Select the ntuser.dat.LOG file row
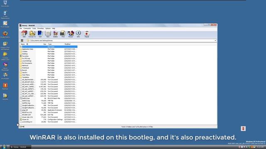Screen dimensions: 266x149 [x=49, y=117]
